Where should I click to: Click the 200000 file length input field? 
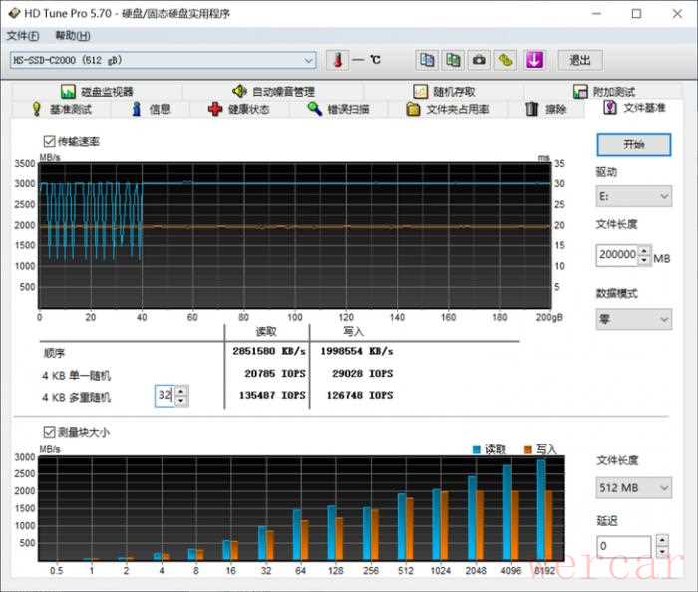[616, 254]
